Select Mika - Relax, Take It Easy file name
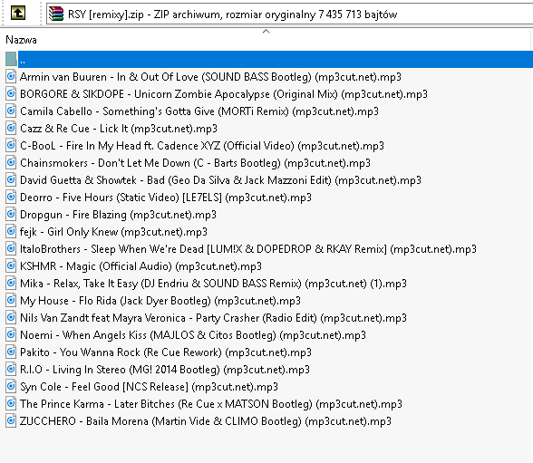This screenshot has height=463, width=533. (x=213, y=284)
